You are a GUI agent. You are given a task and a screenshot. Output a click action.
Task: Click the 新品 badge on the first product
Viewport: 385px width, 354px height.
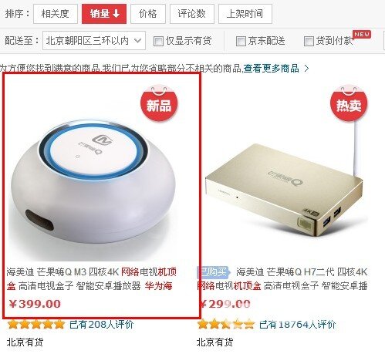[x=159, y=103]
